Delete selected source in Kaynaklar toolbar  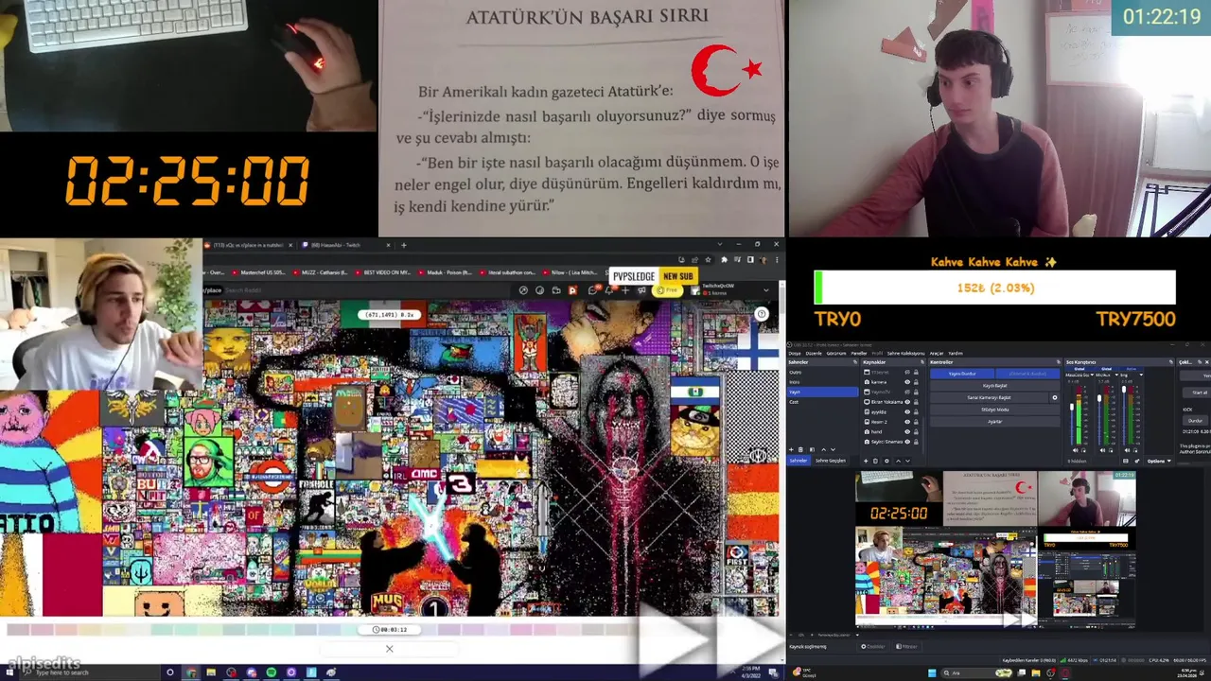pos(875,461)
